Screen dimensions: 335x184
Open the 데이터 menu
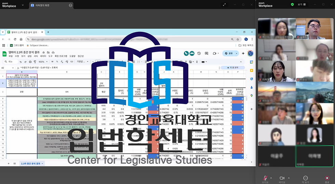coord(43,56)
